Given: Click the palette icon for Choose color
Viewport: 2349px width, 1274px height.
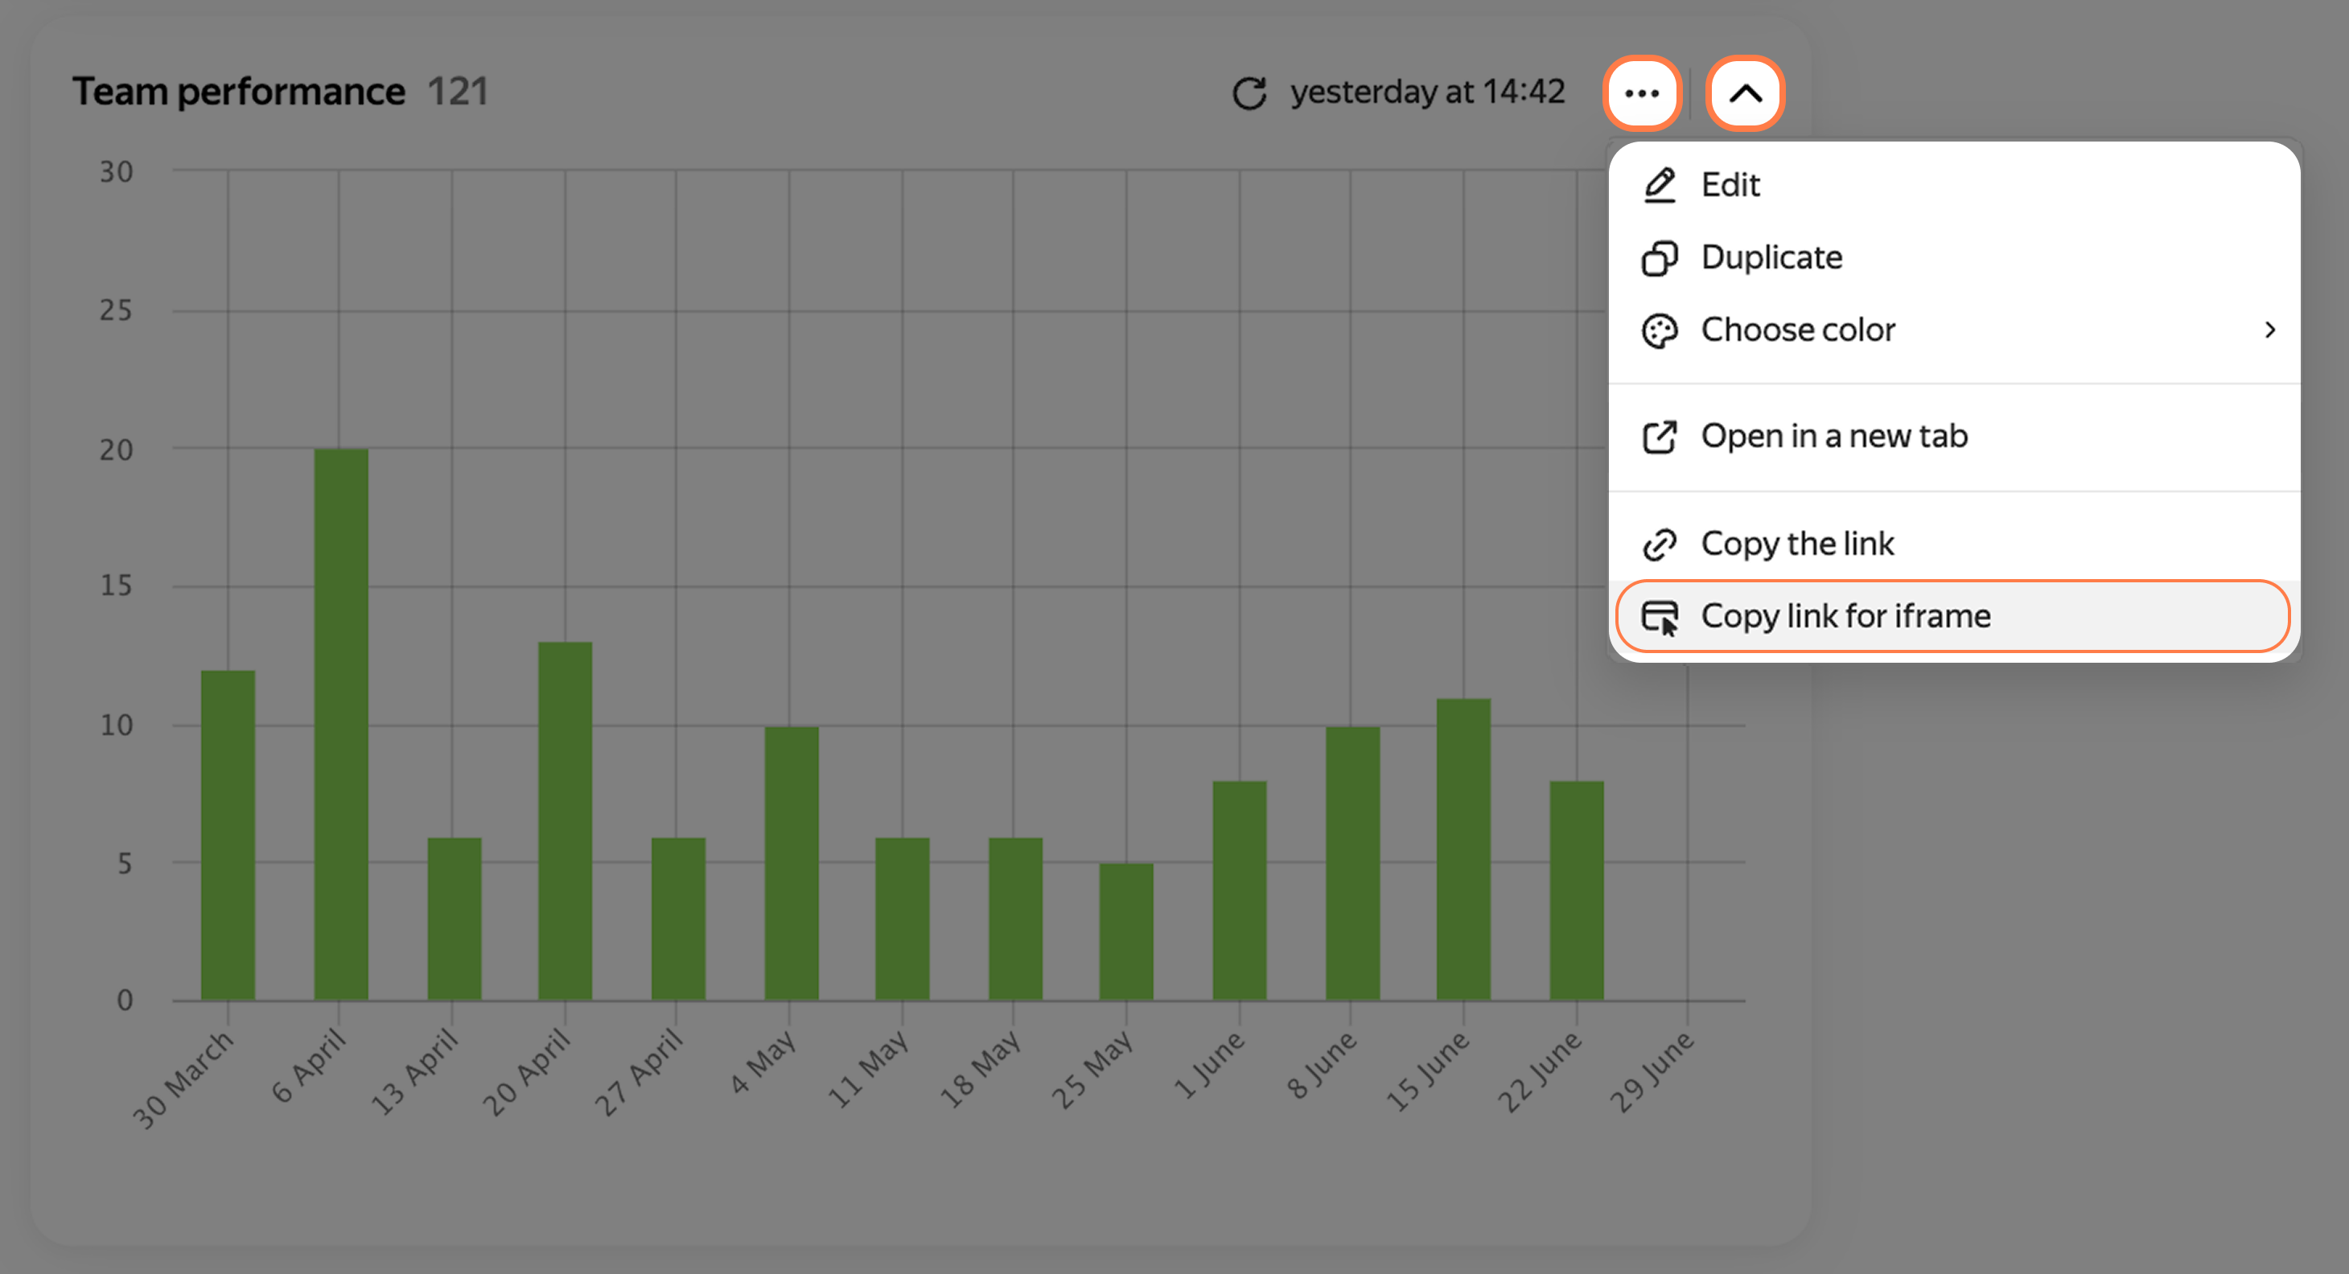Looking at the screenshot, I should click(1660, 330).
